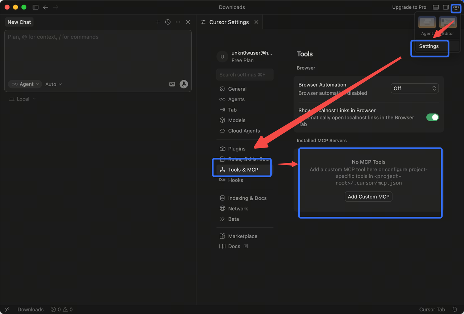Navigate back with the left arrow
The width and height of the screenshot is (464, 314).
click(46, 7)
